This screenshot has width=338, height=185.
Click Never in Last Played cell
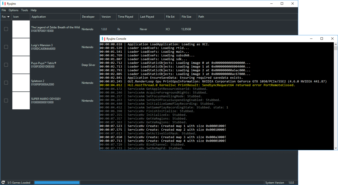(143, 29)
